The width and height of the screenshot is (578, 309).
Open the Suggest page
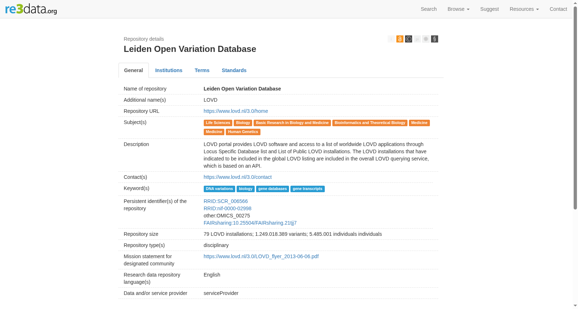click(489, 9)
